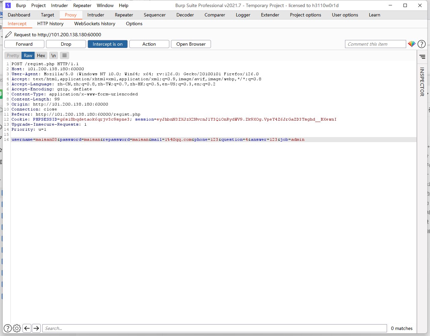Open the Learn tab
This screenshot has height=336, width=430.
pos(375,15)
